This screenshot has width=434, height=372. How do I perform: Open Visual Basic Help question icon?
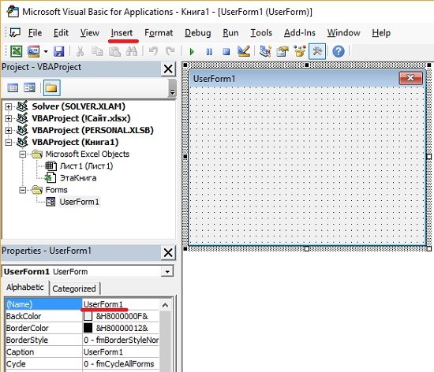point(339,51)
